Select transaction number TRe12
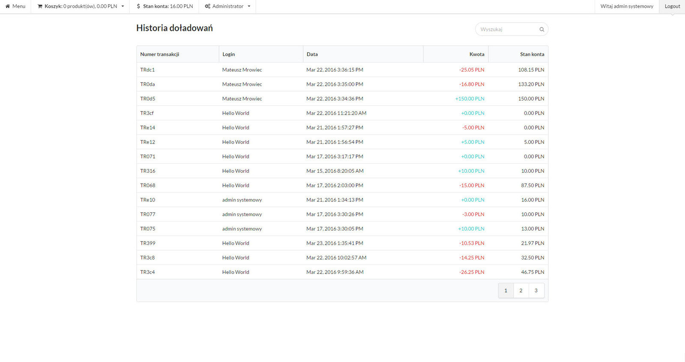685x362 pixels. pyautogui.click(x=148, y=142)
